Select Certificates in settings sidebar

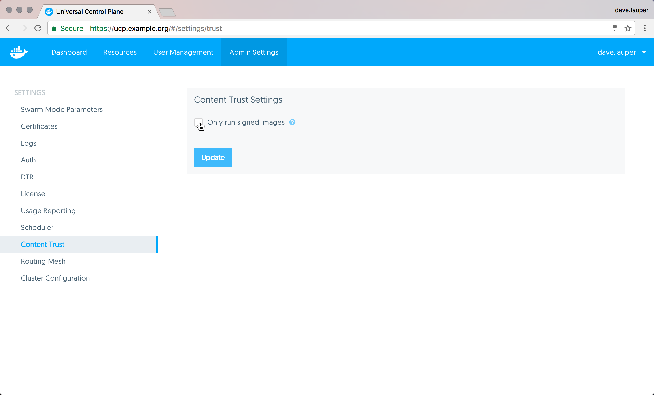(39, 126)
